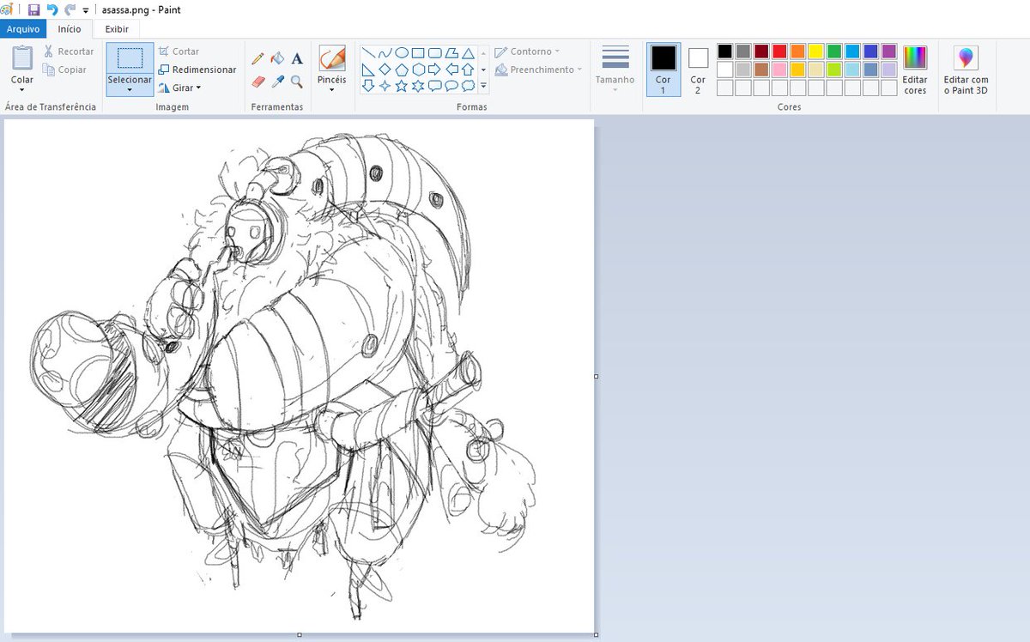
Task: Open Editar cores dialog
Action: point(915,70)
